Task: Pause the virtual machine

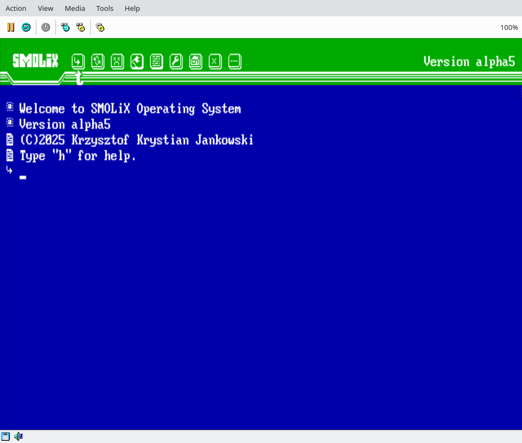Action: [x=11, y=27]
